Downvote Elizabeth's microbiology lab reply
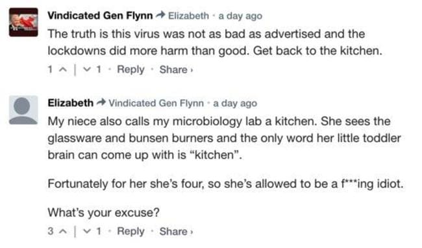Screen dimensions: 422x248 point(86,231)
